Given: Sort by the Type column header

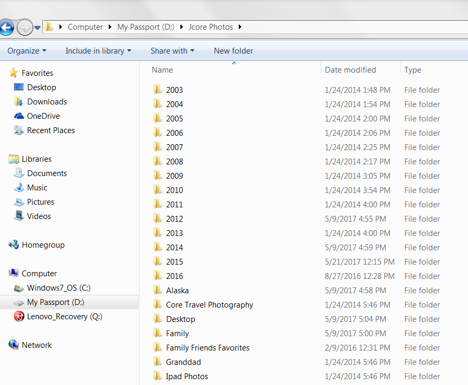Looking at the screenshot, I should tap(413, 70).
